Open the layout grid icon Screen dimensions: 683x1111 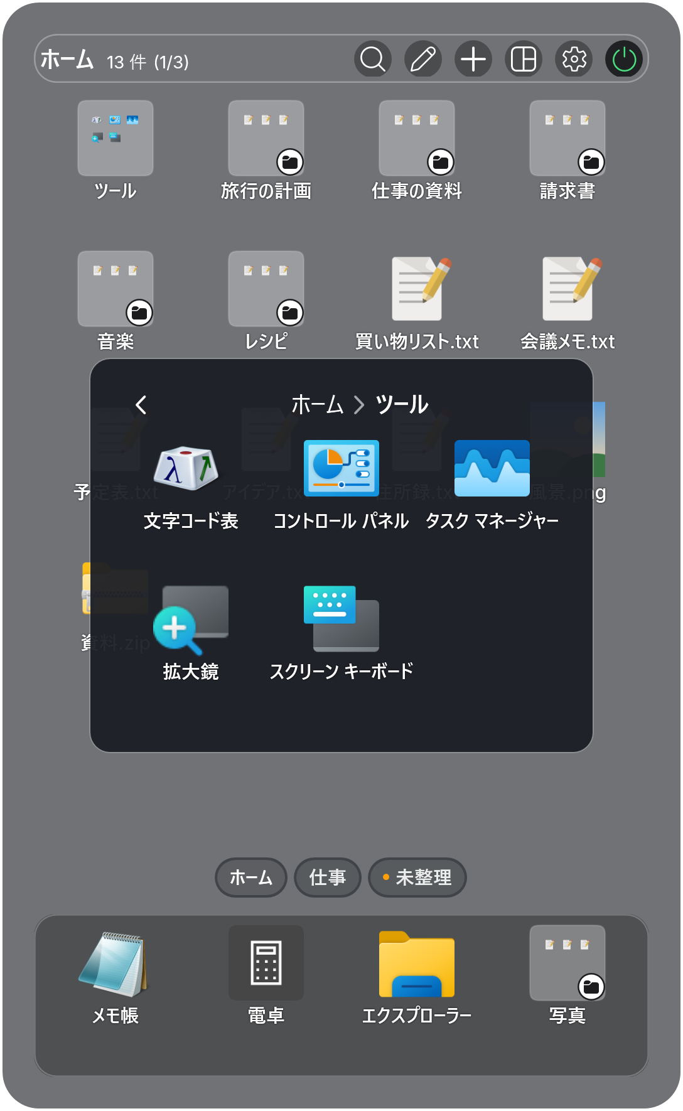point(524,60)
